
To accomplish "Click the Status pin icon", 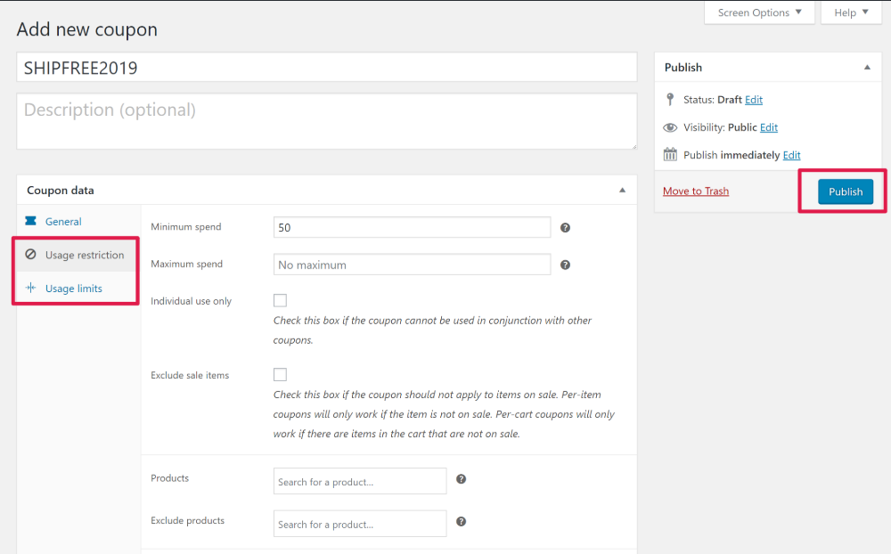I will coord(670,100).
